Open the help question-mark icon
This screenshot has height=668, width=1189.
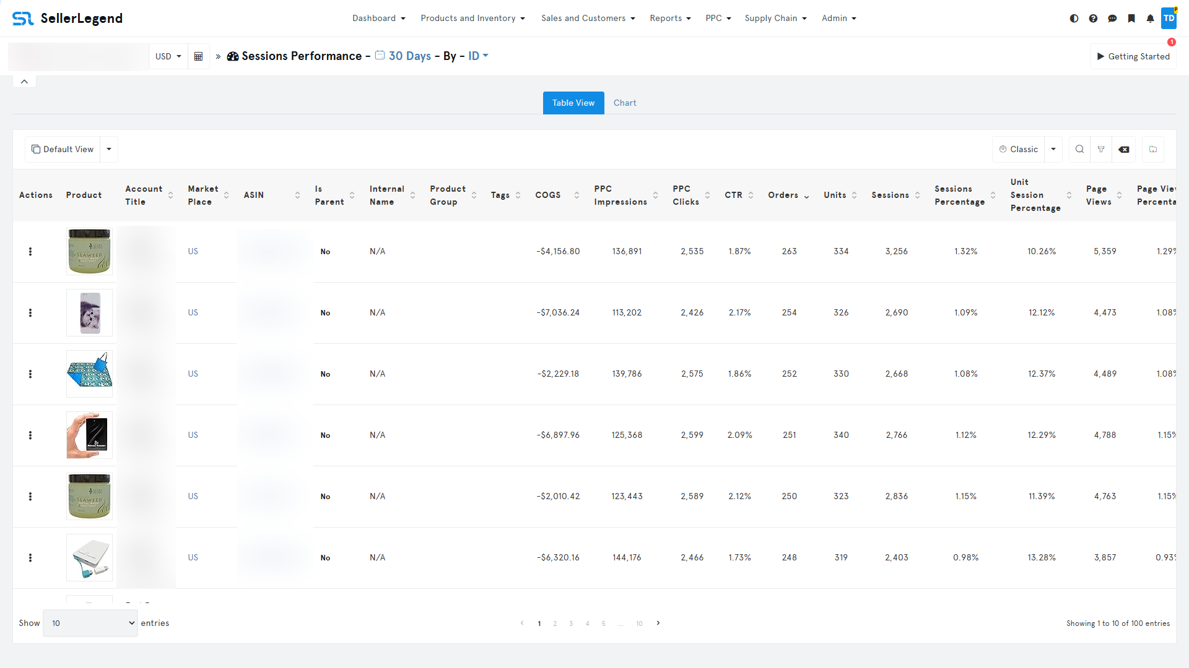pyautogui.click(x=1093, y=18)
